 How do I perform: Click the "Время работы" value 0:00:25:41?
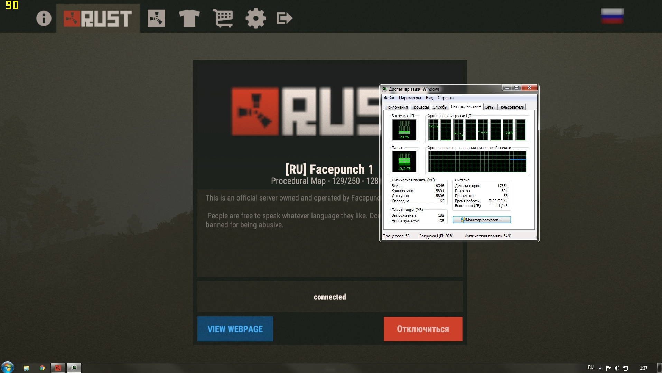[498, 201]
